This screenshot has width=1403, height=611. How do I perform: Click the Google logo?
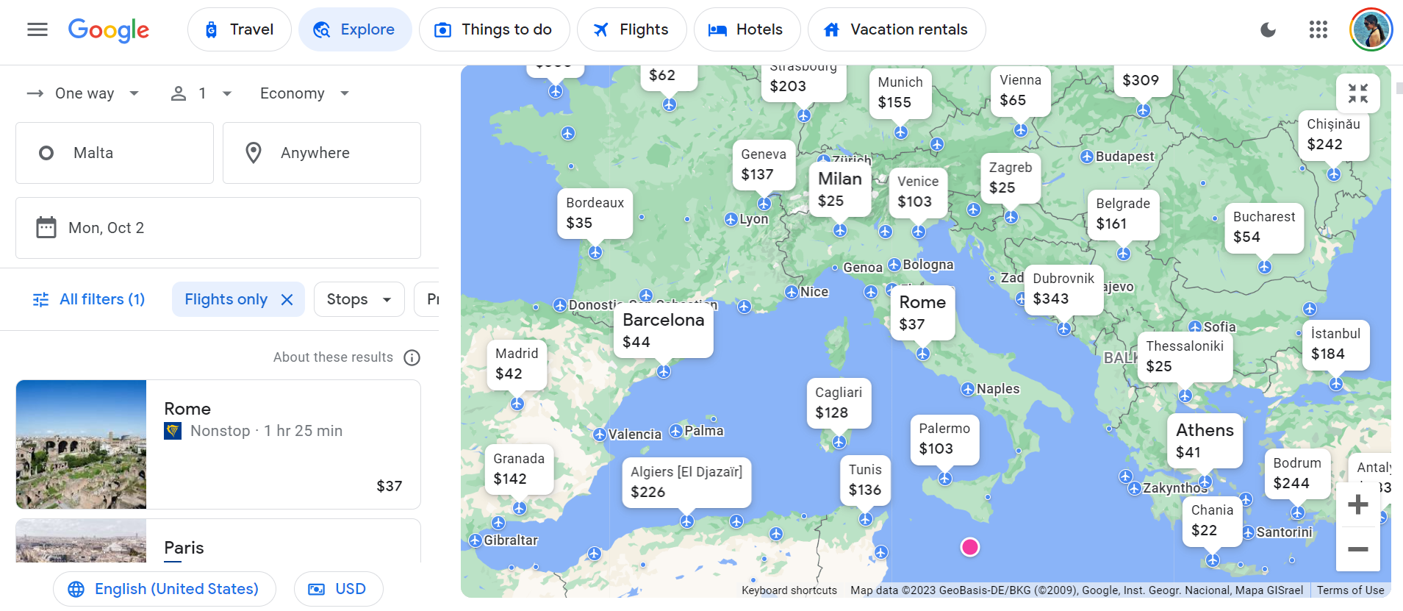(x=109, y=30)
